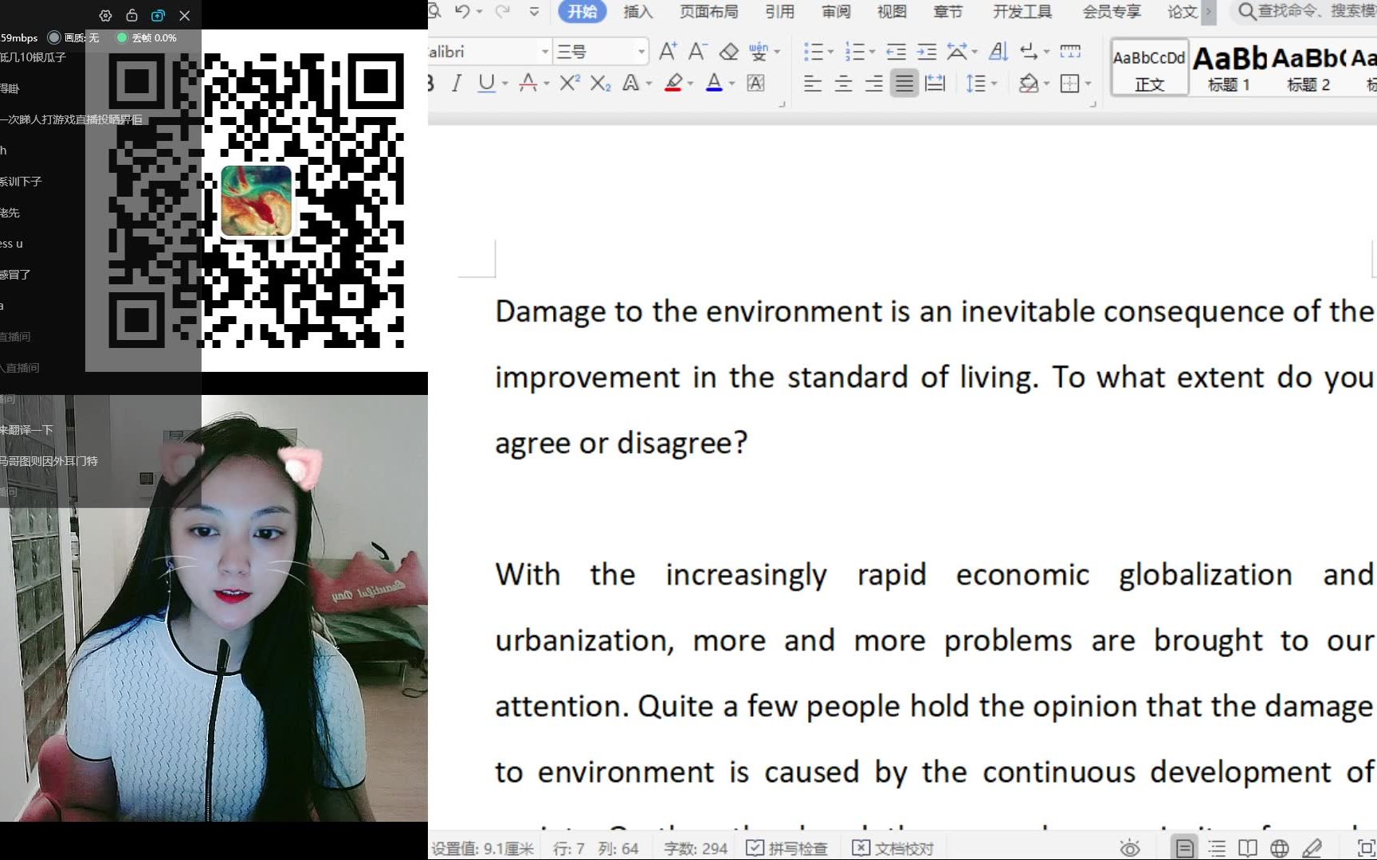Click the Undo arrow icon
1377x860 pixels.
click(x=462, y=11)
